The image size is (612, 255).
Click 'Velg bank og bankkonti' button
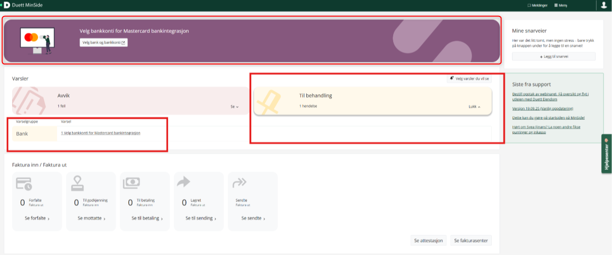(103, 42)
